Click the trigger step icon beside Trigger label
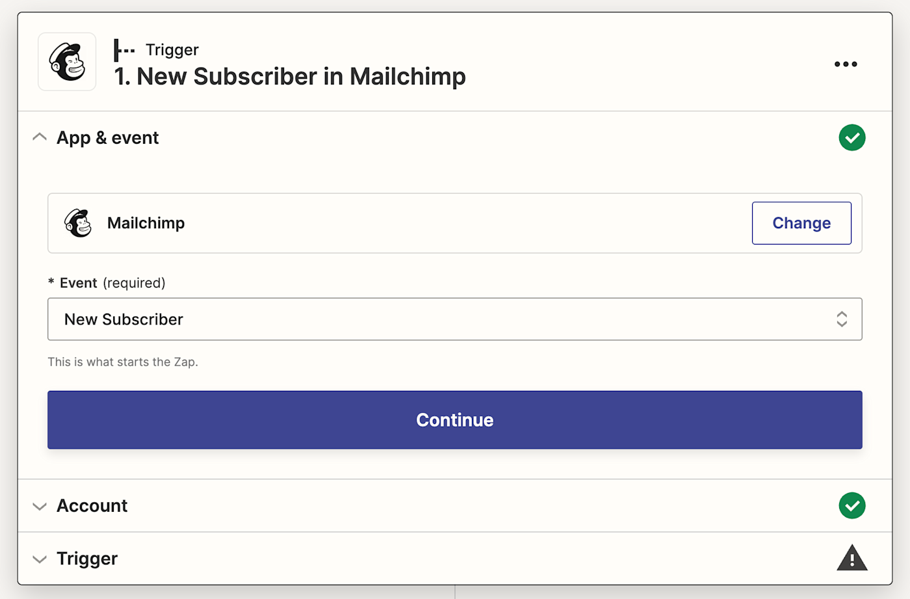This screenshot has width=910, height=599. 123,50
